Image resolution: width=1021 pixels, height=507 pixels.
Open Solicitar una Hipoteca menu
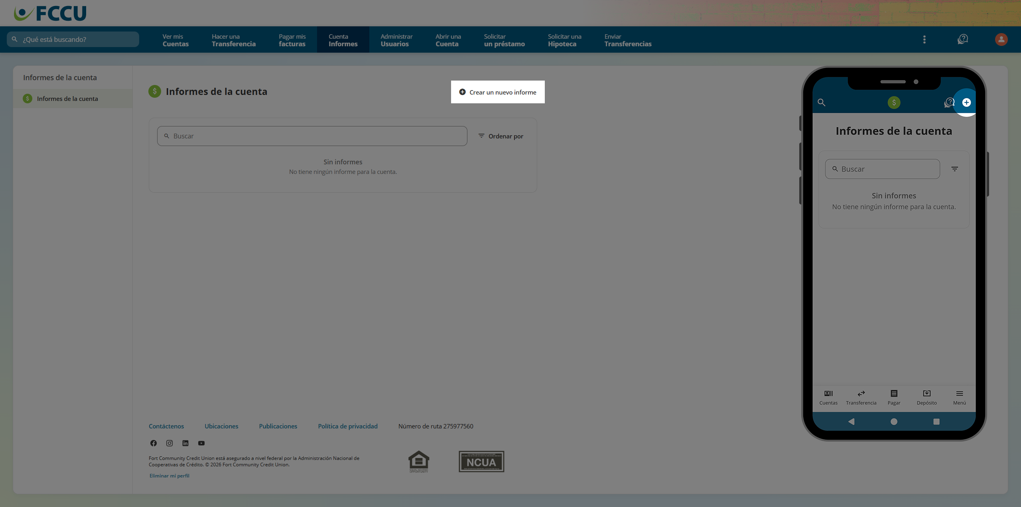565,40
